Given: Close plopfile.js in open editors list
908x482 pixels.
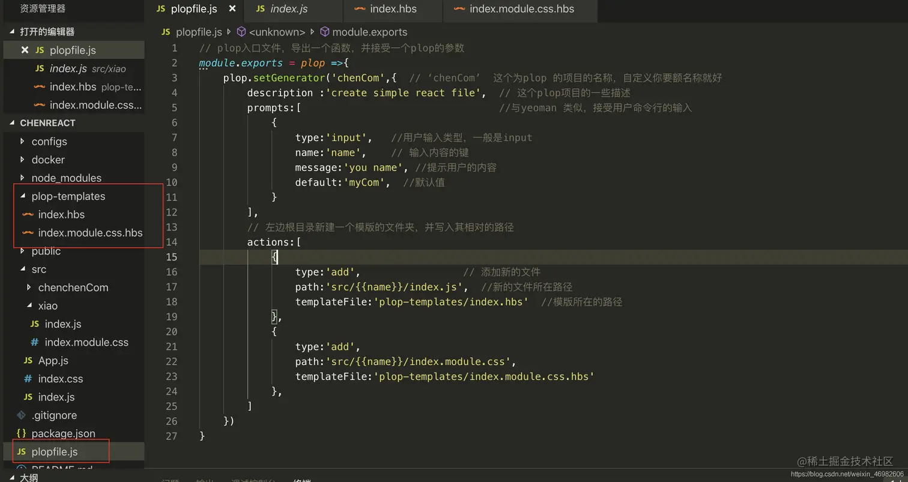Looking at the screenshot, I should [x=25, y=50].
